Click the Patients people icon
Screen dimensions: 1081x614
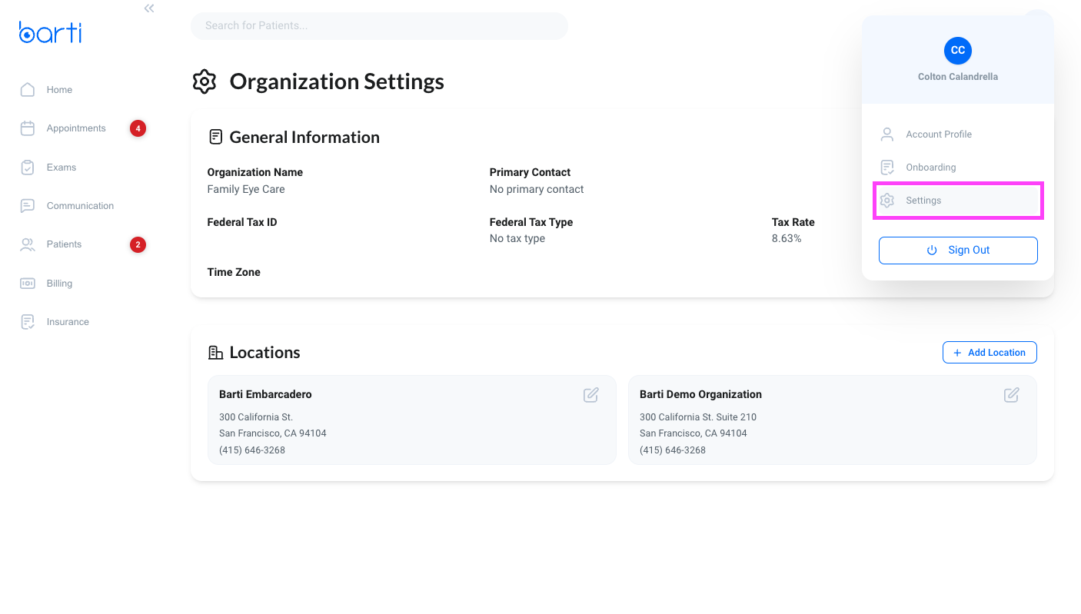click(28, 244)
